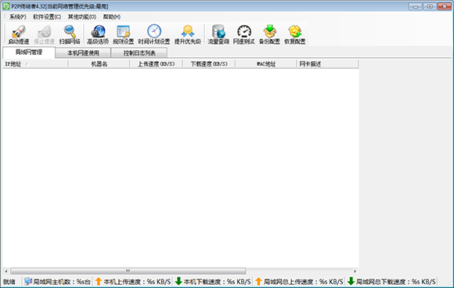Sort by 上传速度 (KB/S) column header
Image resolution: width=454 pixels, height=288 pixels.
(x=156, y=63)
